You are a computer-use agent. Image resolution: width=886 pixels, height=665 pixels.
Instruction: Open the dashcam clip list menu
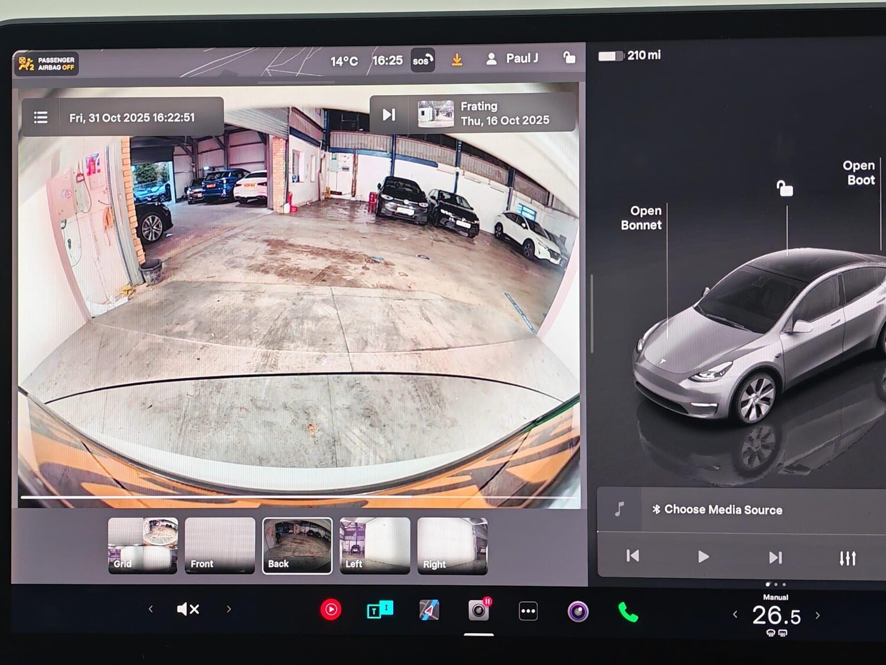[x=40, y=117]
